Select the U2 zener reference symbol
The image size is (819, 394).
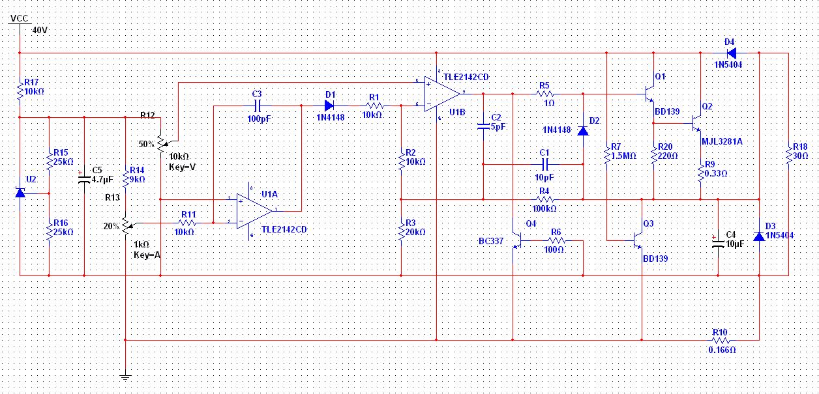click(x=20, y=193)
